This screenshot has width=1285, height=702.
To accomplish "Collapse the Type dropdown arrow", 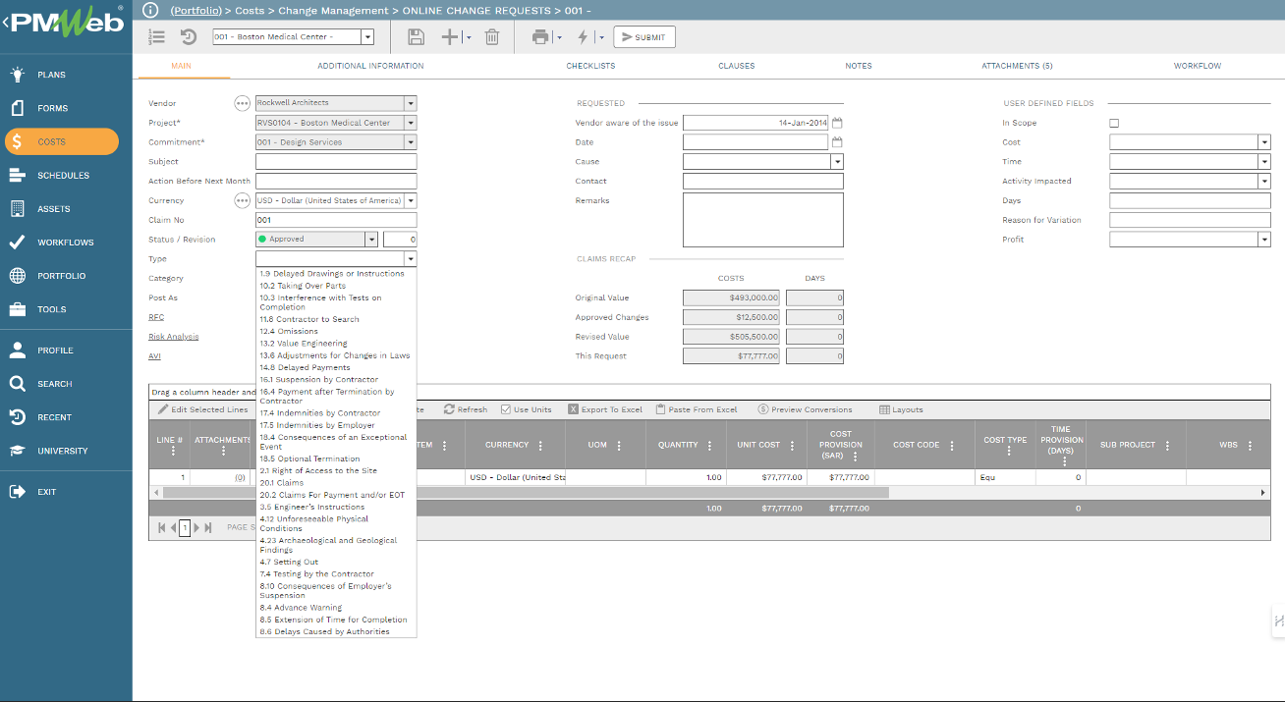I will pyautogui.click(x=410, y=259).
